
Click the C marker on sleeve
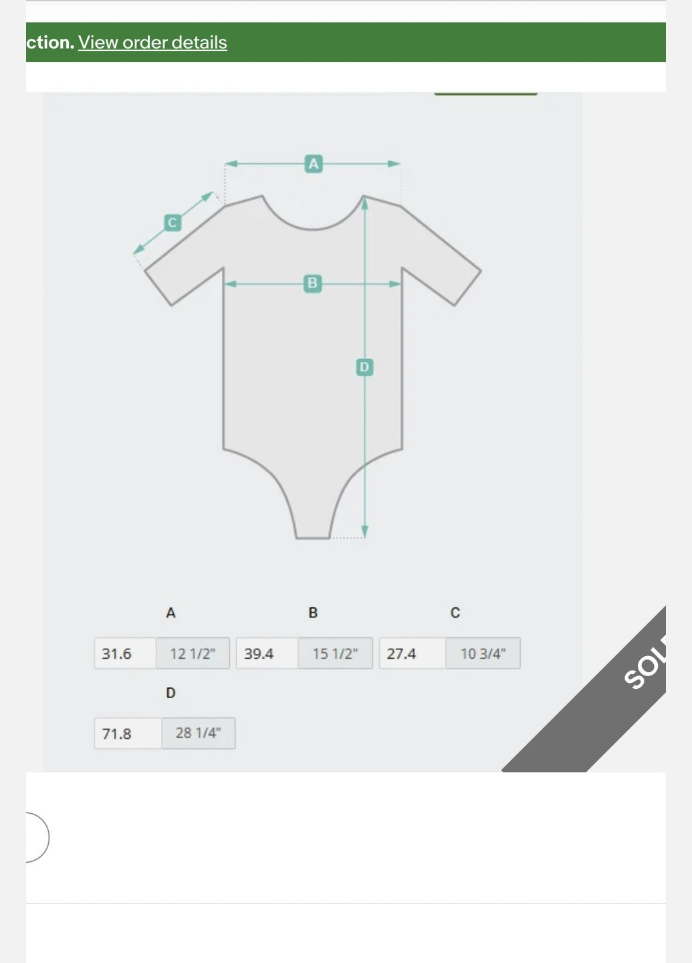click(172, 223)
